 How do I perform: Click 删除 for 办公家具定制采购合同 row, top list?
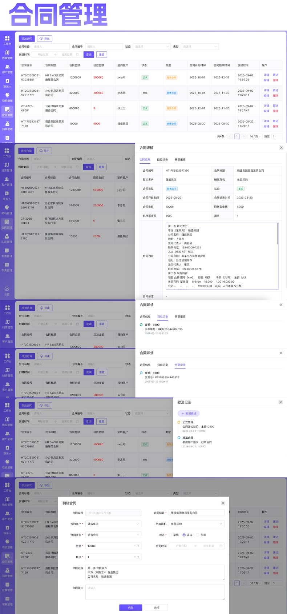[x=275, y=96]
